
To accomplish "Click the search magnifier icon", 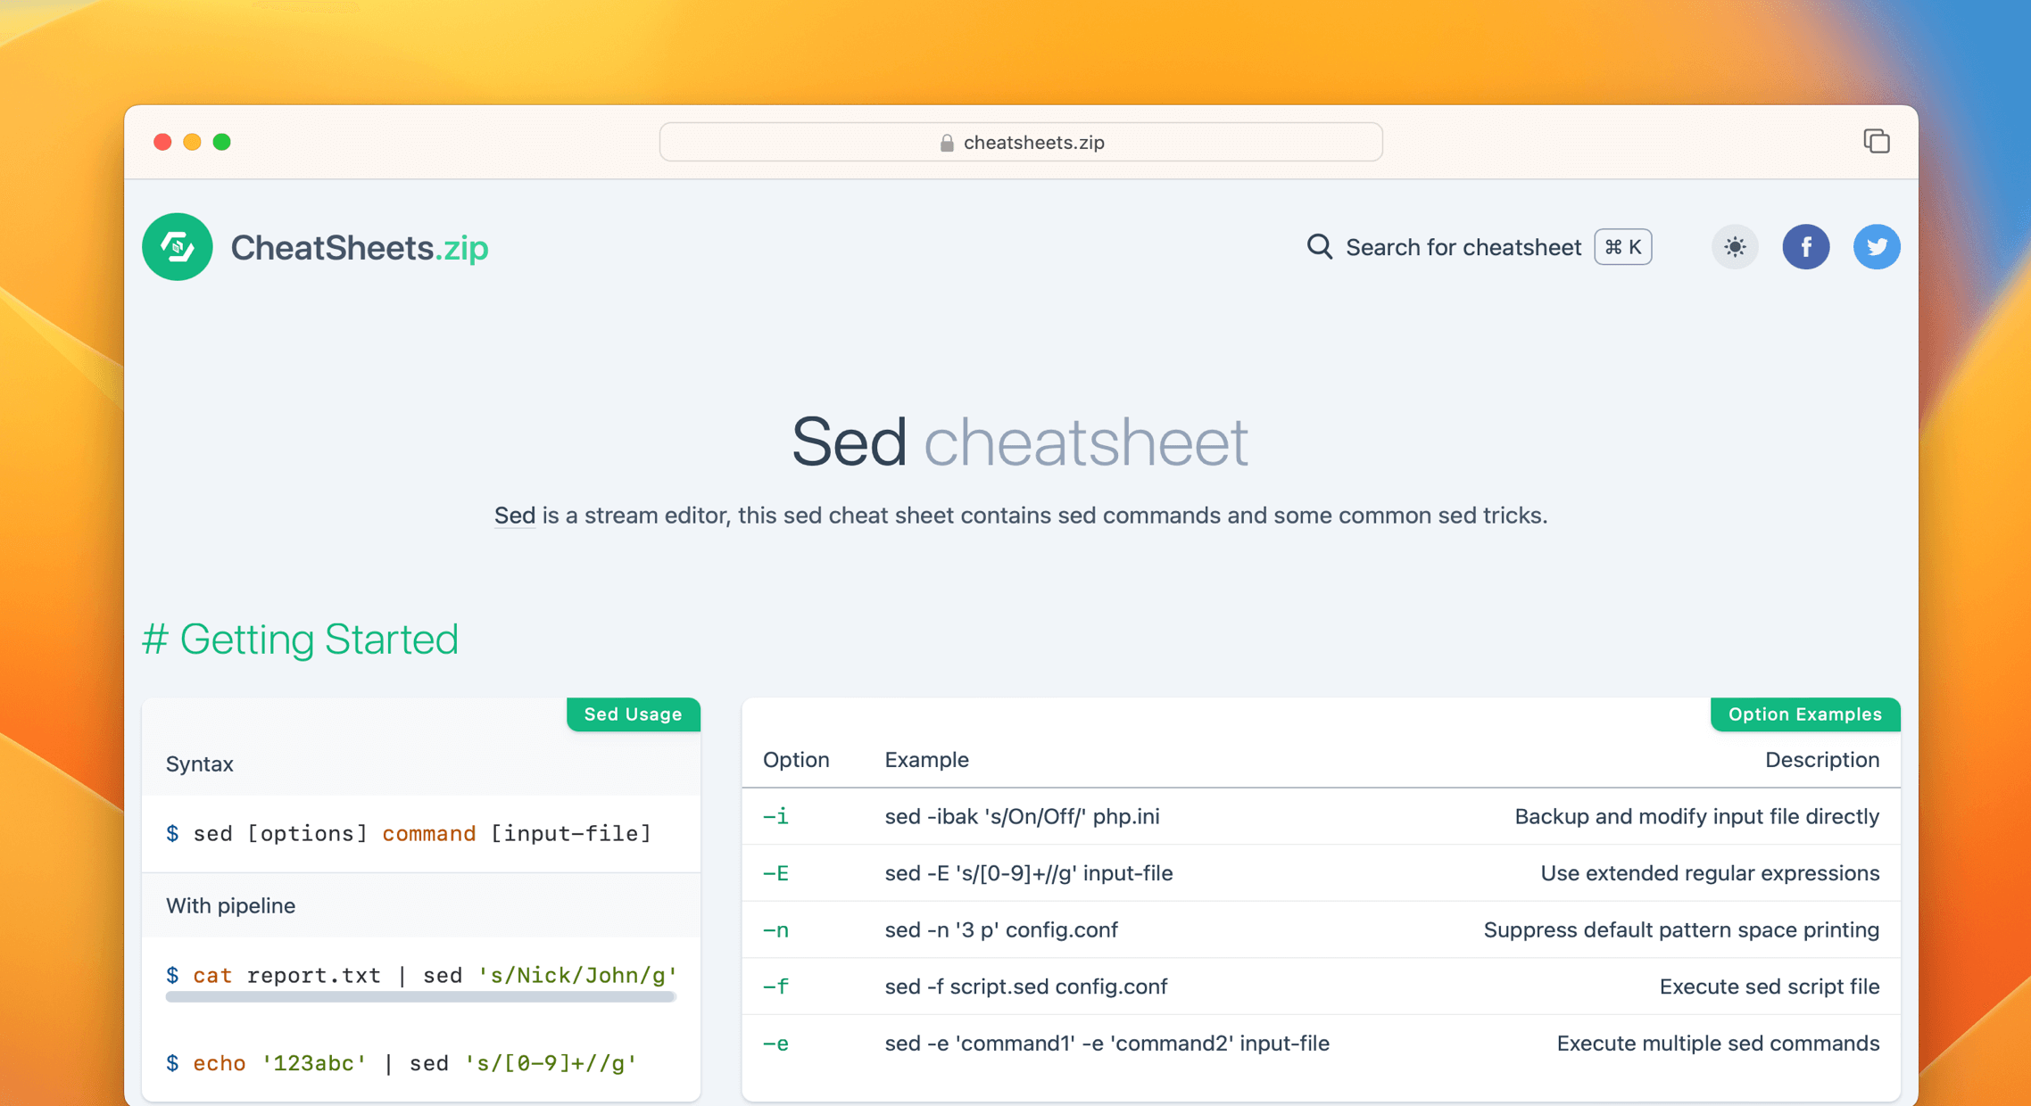I will (1320, 247).
